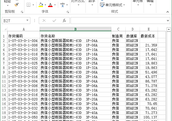172x121 pixels.
Task: Click inside the formula bar
Action: click(119, 21)
